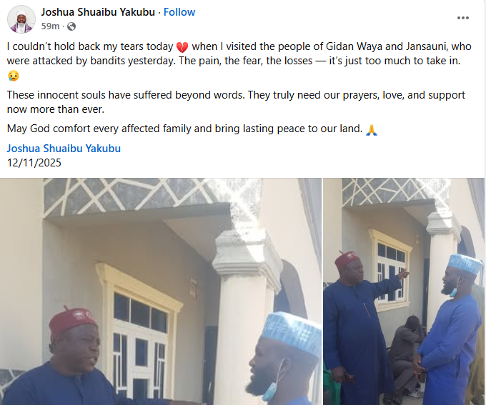Open author name at top of post

point(98,12)
